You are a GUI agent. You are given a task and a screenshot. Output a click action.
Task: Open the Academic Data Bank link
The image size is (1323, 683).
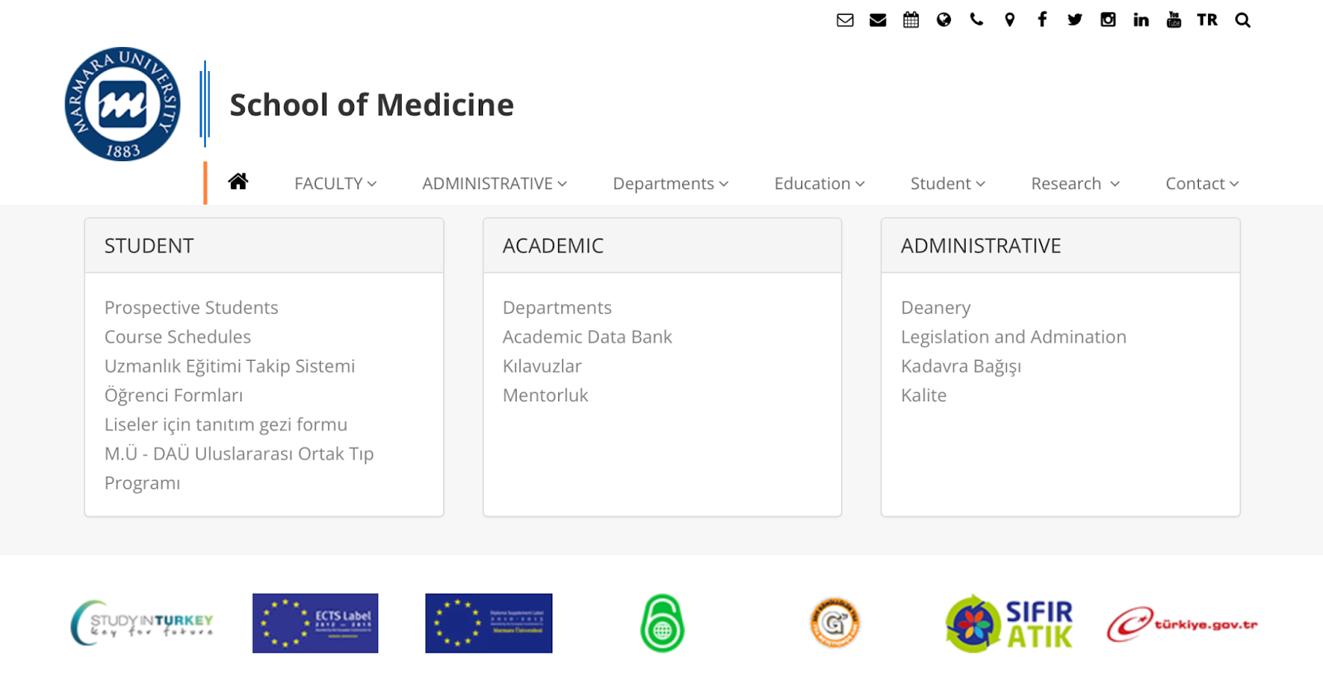tap(587, 337)
